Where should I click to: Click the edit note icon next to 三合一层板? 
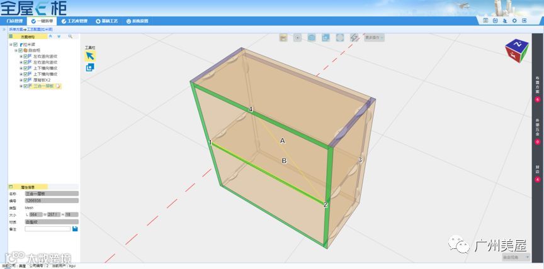pyautogui.click(x=59, y=86)
